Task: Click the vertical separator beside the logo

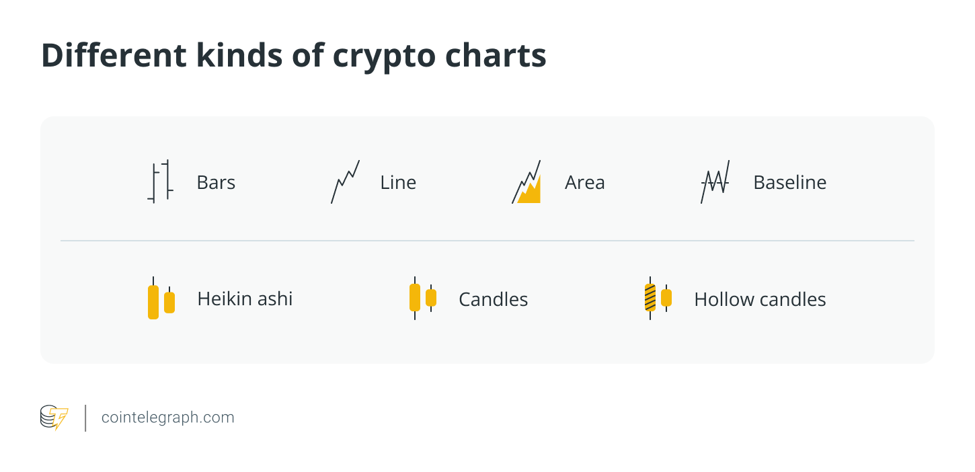Action: [85, 418]
